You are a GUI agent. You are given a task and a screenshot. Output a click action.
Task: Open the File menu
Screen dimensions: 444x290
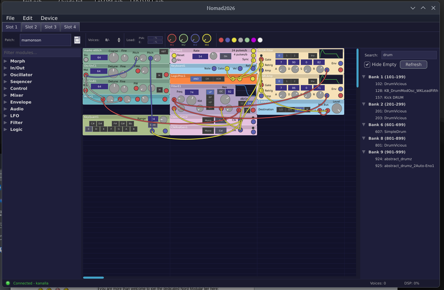10,18
